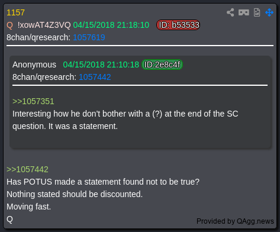Open post number 1157 in yellow

coord(15,12)
